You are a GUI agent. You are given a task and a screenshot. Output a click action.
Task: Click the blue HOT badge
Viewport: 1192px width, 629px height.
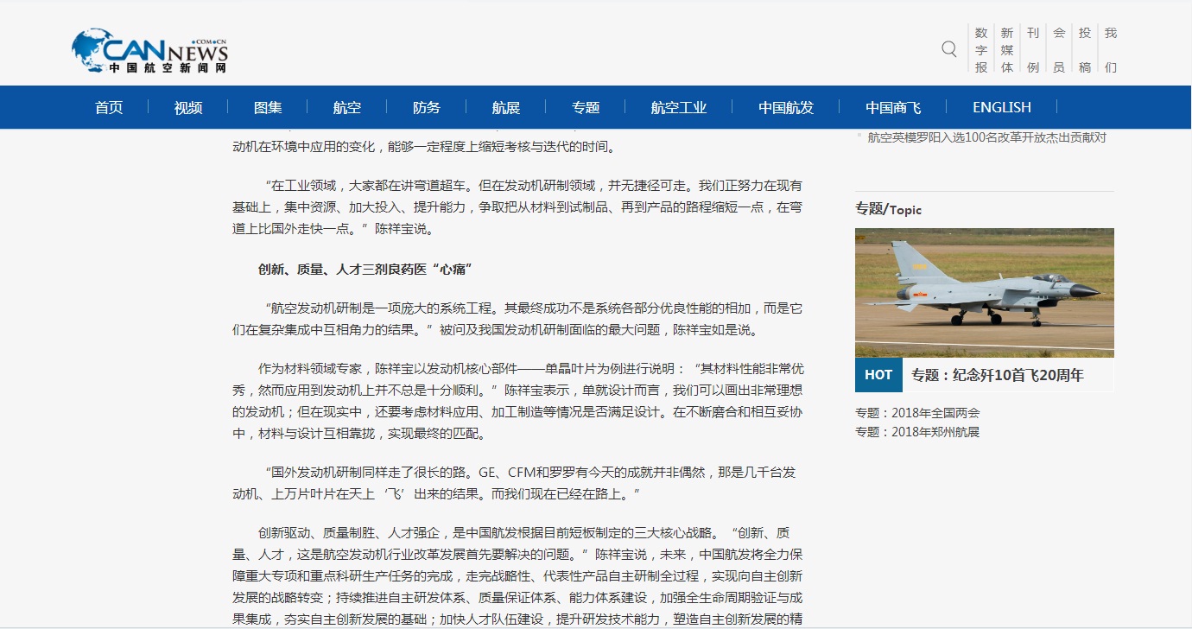coord(878,375)
